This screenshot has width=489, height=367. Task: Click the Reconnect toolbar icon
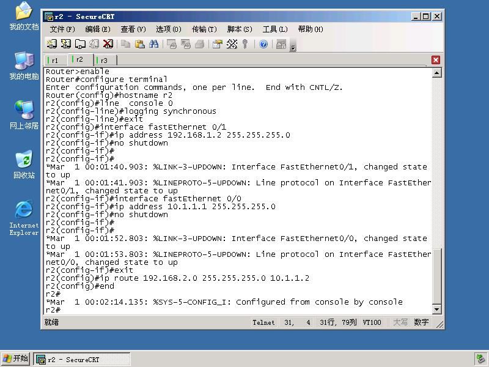(94, 44)
